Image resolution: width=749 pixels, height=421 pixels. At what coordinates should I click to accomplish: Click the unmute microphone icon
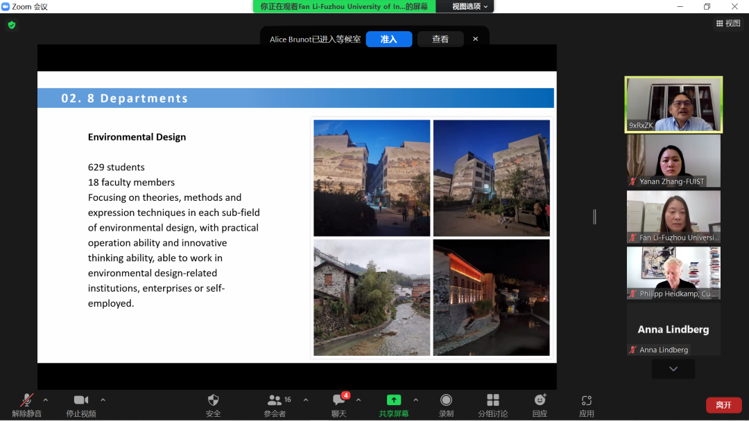tap(27, 400)
